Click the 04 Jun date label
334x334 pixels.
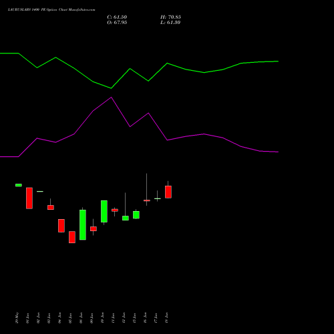point(60,318)
